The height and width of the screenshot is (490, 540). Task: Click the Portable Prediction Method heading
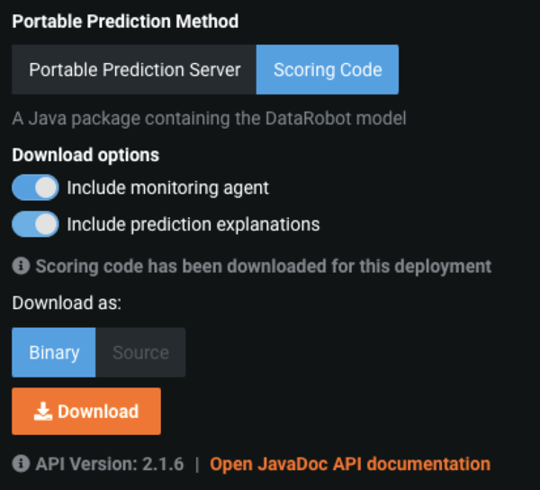click(x=125, y=23)
